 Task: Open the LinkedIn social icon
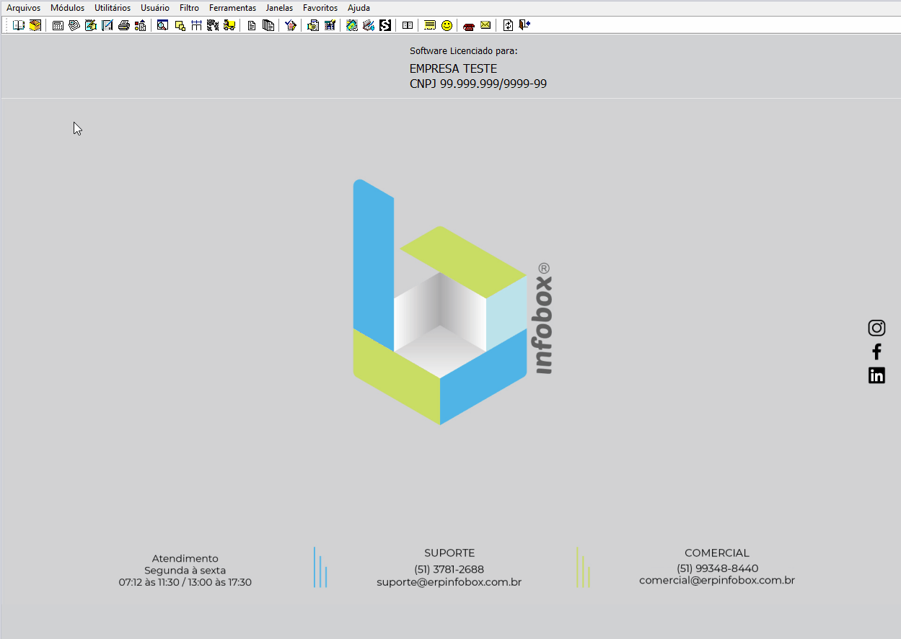tap(876, 375)
